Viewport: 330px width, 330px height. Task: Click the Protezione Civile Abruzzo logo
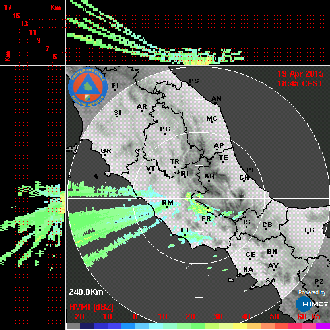pos(88,88)
